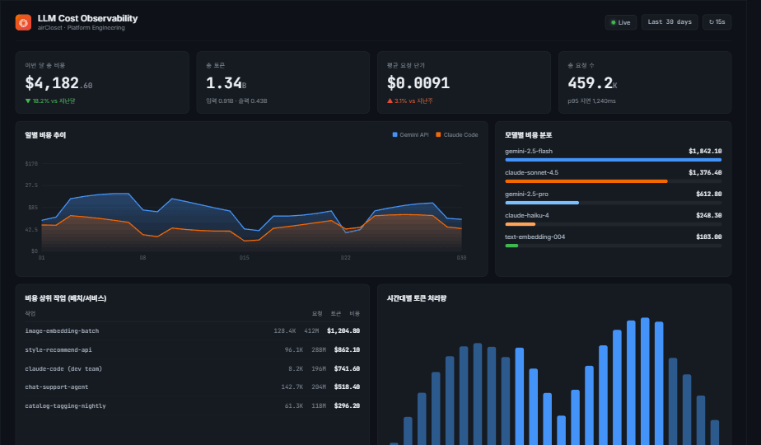This screenshot has width=761, height=445.
Task: Click the $612.80 model cost
Action: (709, 194)
